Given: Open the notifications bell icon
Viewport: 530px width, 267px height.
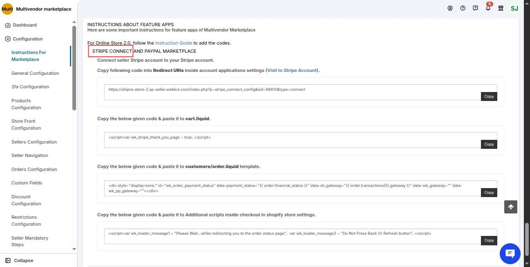Looking at the screenshot, I should [x=488, y=8].
